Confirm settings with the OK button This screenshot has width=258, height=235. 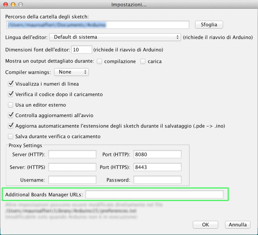pyautogui.click(x=205, y=225)
